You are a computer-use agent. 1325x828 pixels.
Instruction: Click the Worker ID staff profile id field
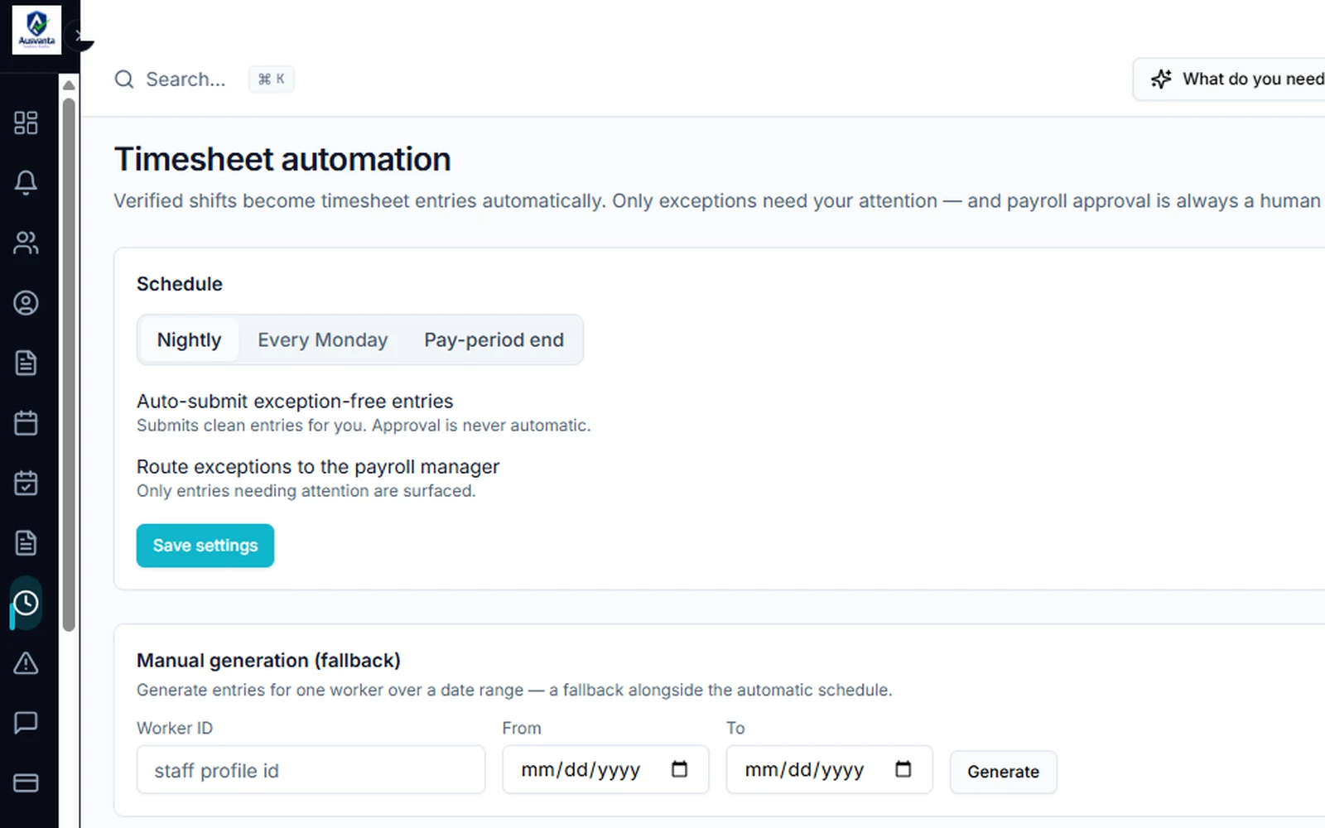(x=311, y=770)
